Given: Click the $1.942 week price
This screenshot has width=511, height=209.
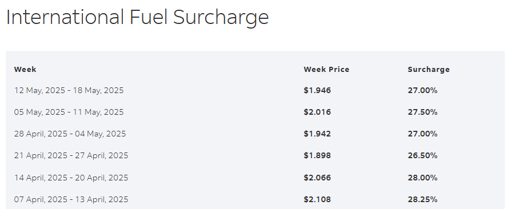Looking at the screenshot, I should click(317, 134).
